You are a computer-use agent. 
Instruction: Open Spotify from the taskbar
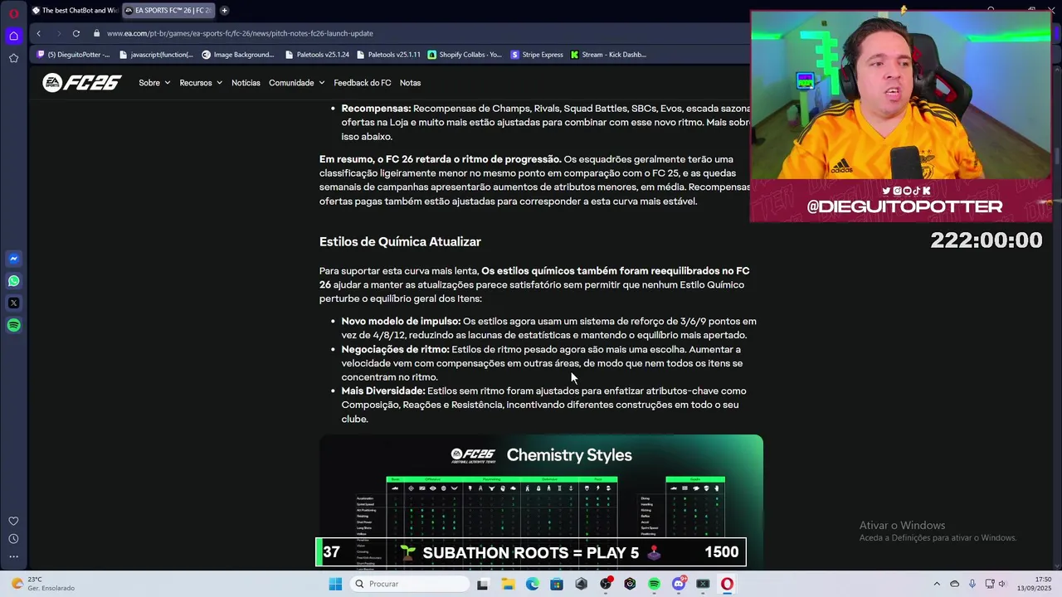click(654, 584)
